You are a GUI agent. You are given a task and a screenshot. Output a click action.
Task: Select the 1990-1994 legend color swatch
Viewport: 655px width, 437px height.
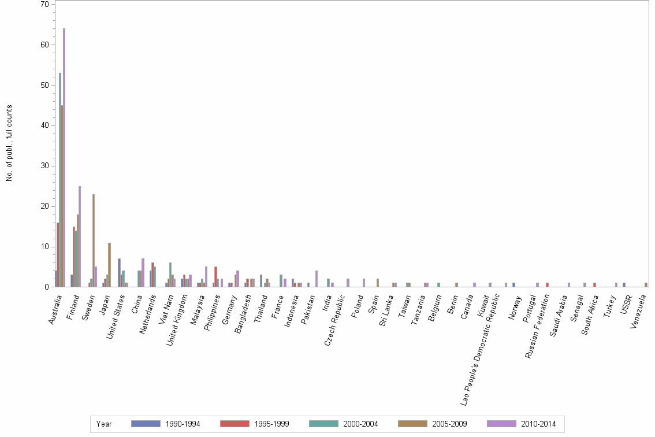pyautogui.click(x=144, y=424)
